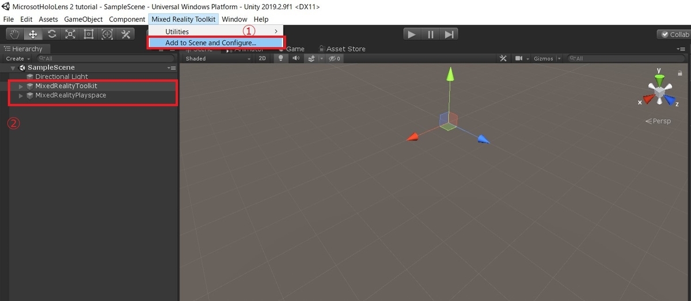Open the Collab dropdown
This screenshot has width=691, height=301.
pos(674,35)
